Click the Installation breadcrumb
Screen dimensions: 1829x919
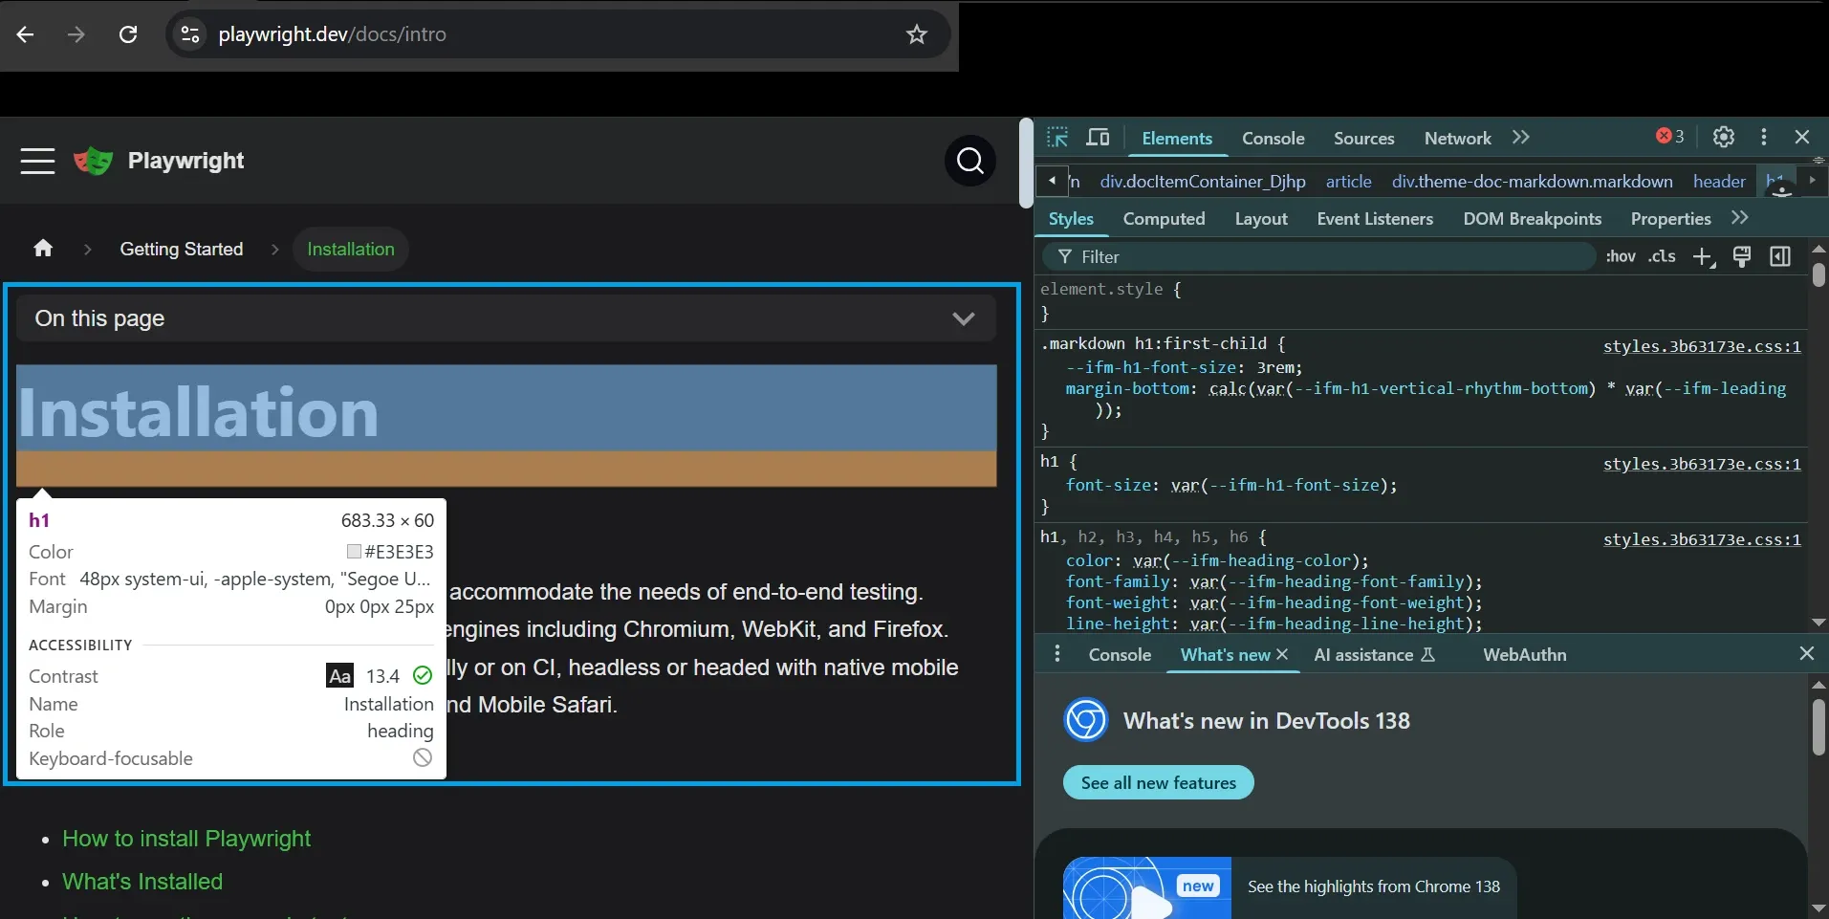tap(351, 250)
